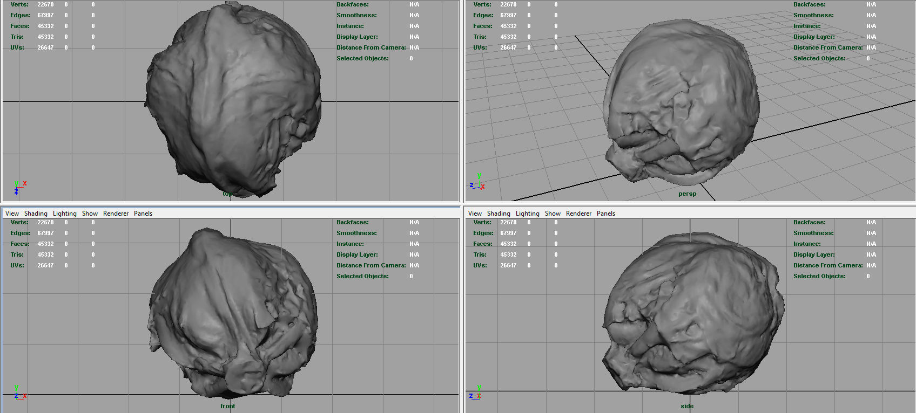Open the View menu of the front view panel

point(12,214)
